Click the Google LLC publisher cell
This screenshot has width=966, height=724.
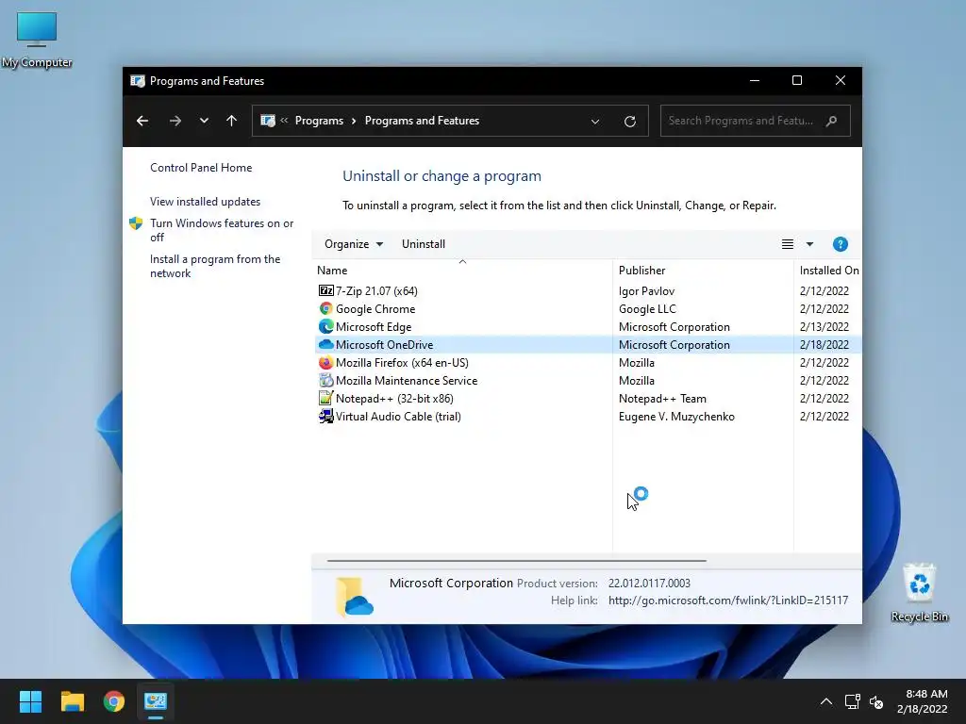coord(647,308)
